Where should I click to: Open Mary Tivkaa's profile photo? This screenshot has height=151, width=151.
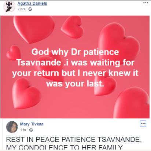pyautogui.click(x=12, y=127)
